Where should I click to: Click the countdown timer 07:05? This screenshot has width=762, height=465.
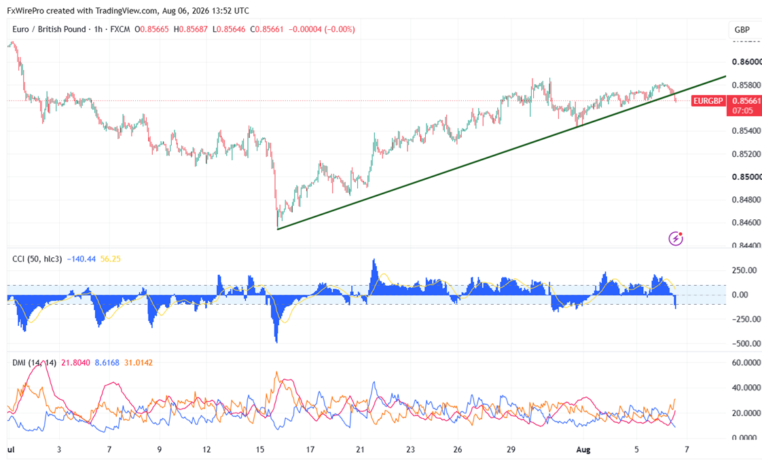742,111
